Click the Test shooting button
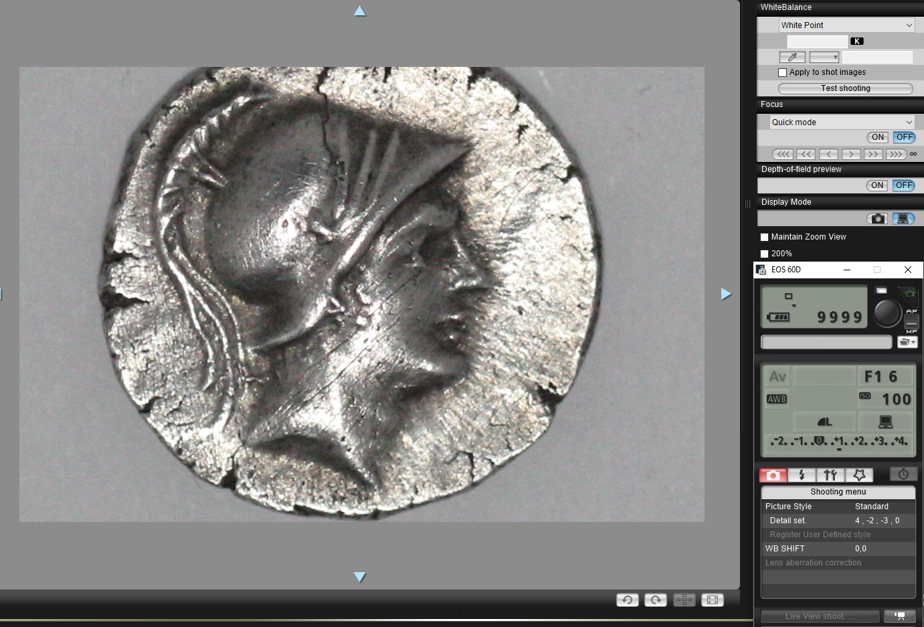The height and width of the screenshot is (627, 924). (846, 88)
